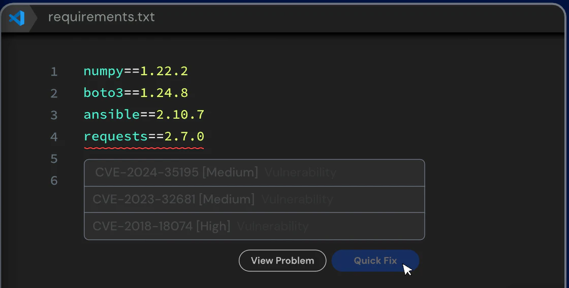The width and height of the screenshot is (569, 288).
Task: Click line number 4 in the gutter
Action: click(54, 137)
